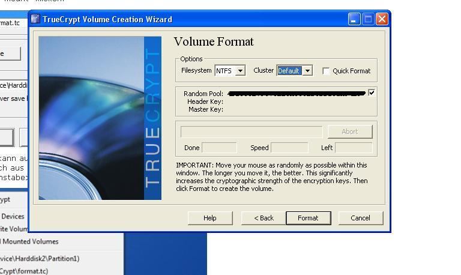Click the Random Pool label

203,94
